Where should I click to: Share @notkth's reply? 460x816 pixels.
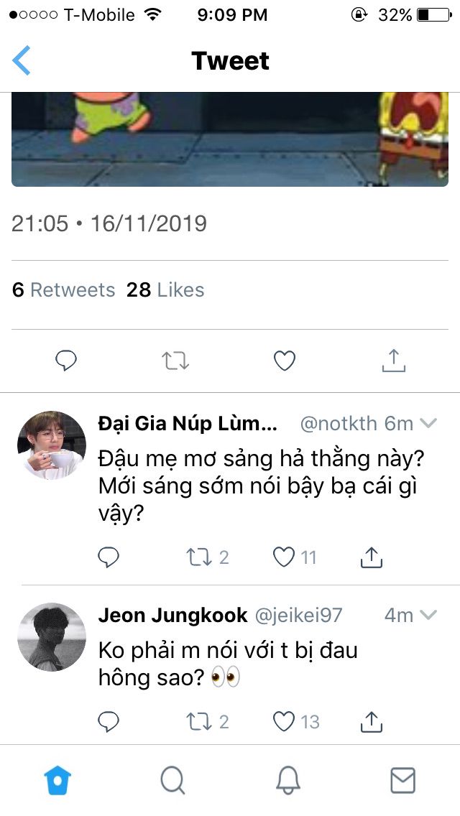pos(371,557)
